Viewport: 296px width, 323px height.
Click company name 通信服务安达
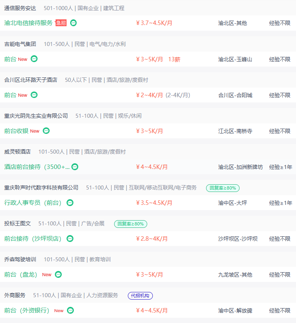(20, 8)
